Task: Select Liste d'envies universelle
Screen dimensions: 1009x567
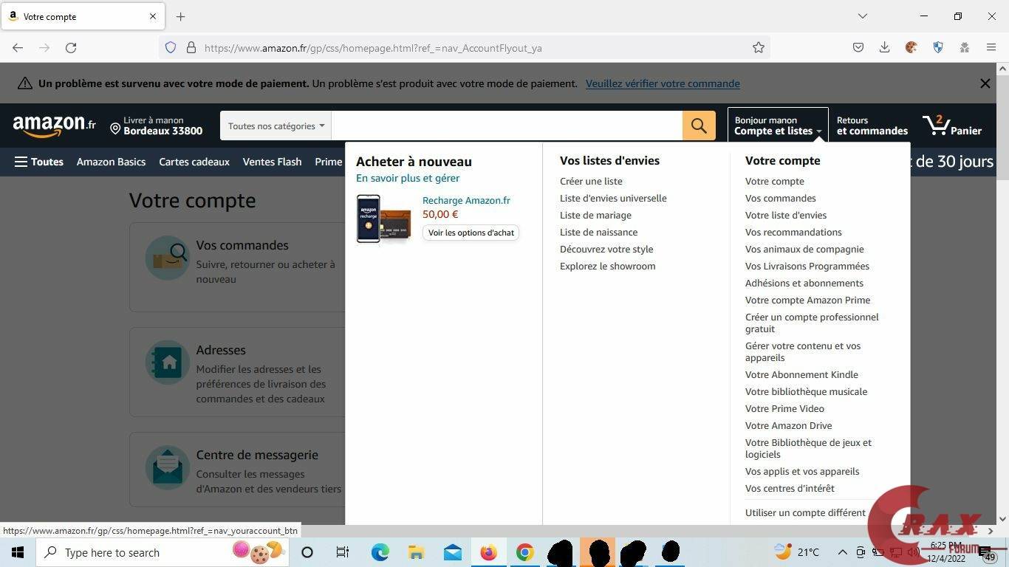Action: click(x=613, y=198)
